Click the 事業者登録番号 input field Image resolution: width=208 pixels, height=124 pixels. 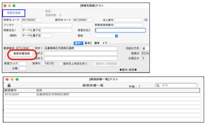point(129,25)
